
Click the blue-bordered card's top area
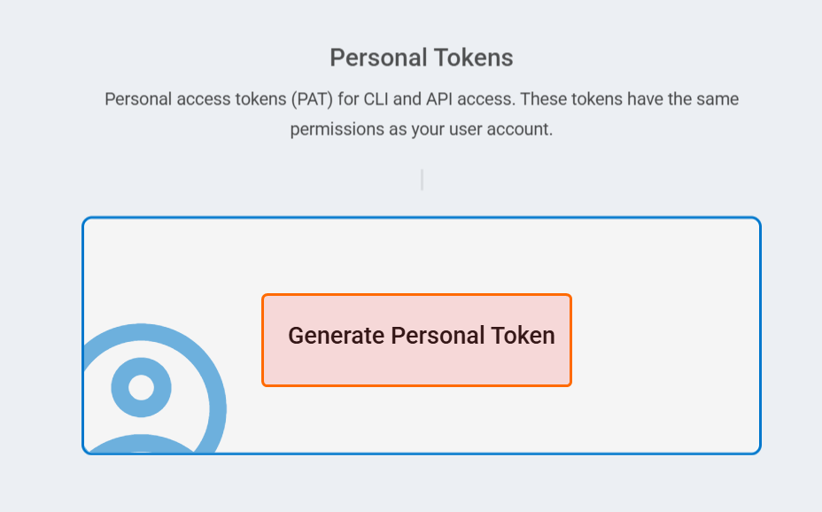click(422, 255)
